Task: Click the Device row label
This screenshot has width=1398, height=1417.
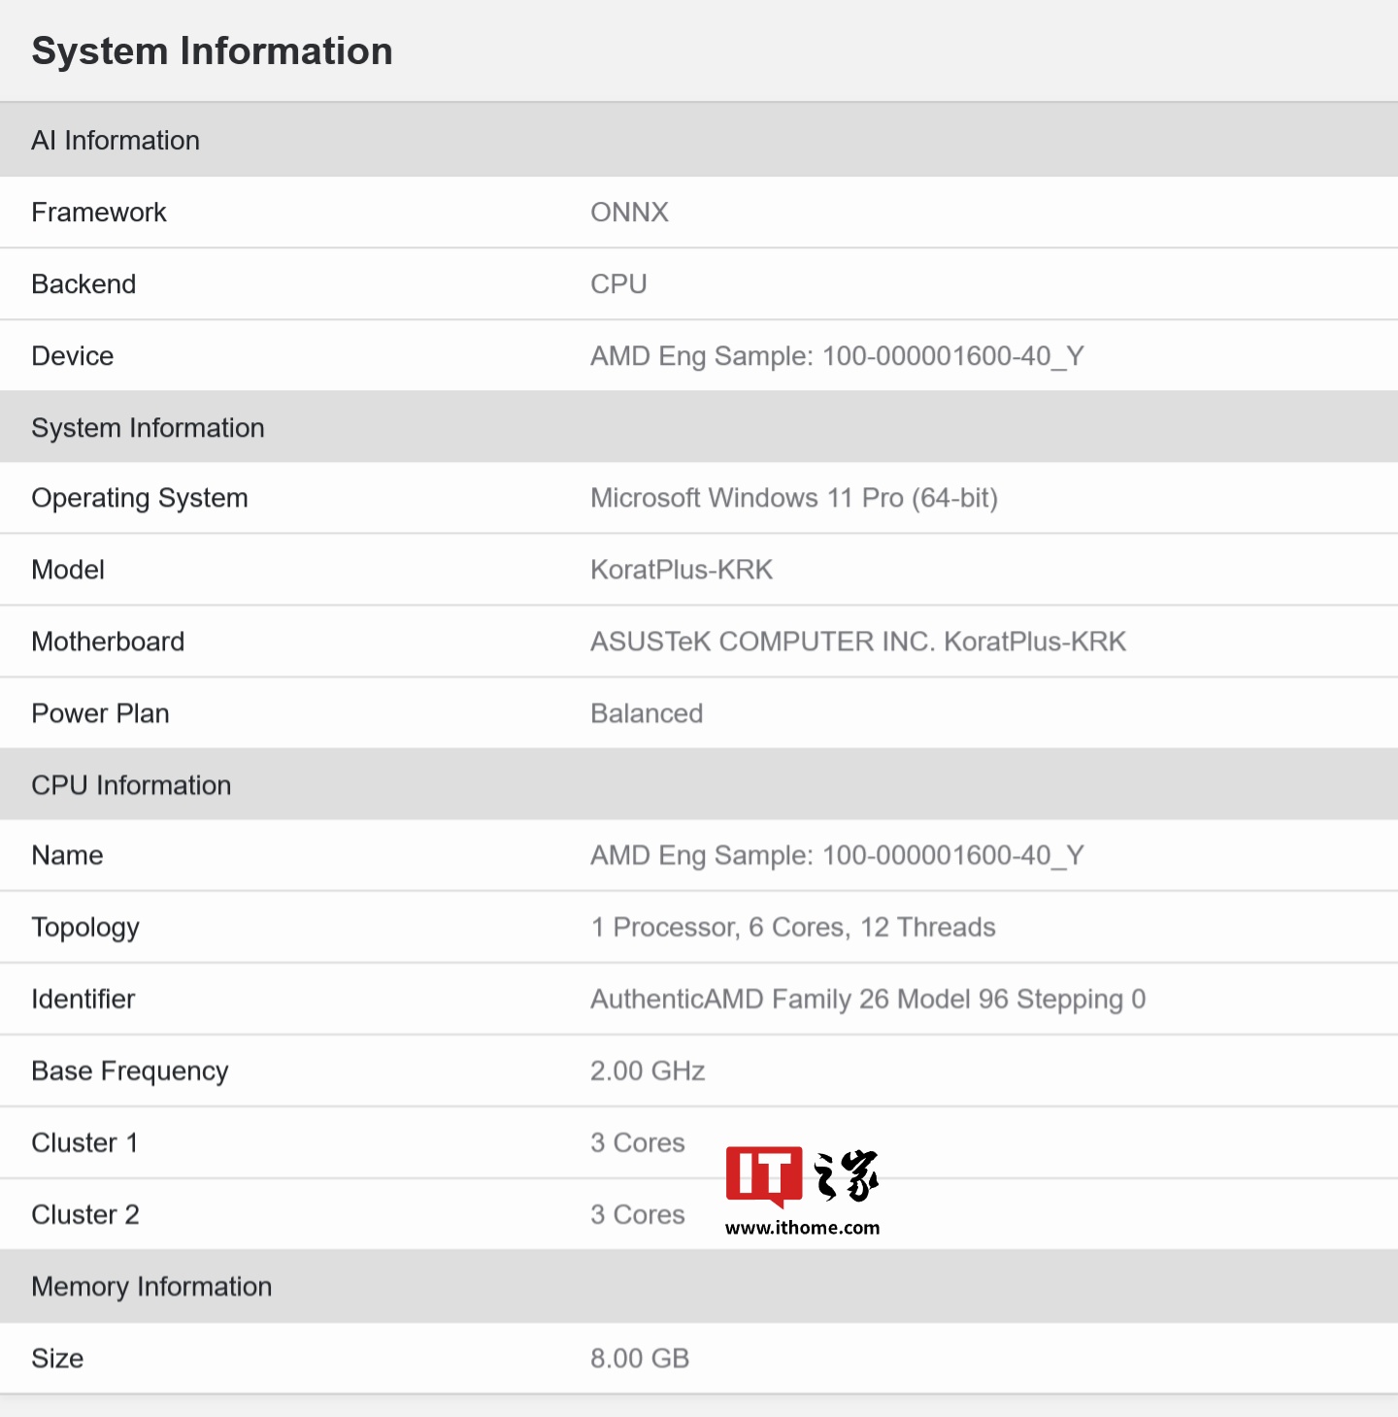Action: click(x=73, y=356)
